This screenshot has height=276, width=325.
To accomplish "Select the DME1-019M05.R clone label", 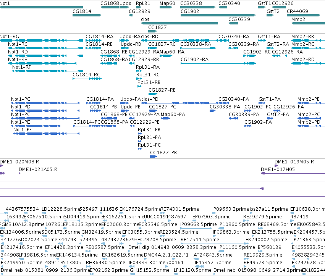I will pyautogui.click(x=294, y=162).
